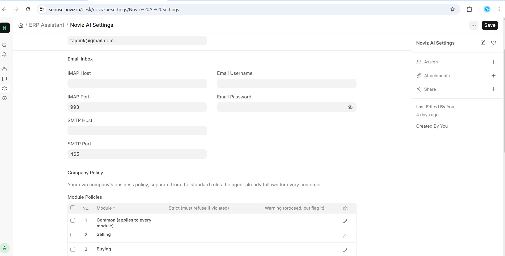Viewport: 505px width, 256px height.
Task: Edit the Common module row pencil
Action: click(x=345, y=221)
